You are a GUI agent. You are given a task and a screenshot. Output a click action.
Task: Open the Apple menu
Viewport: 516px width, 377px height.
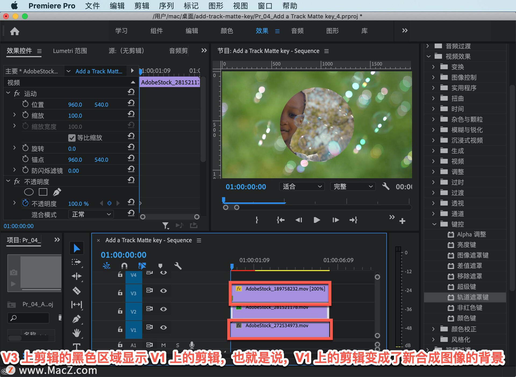(x=14, y=5)
